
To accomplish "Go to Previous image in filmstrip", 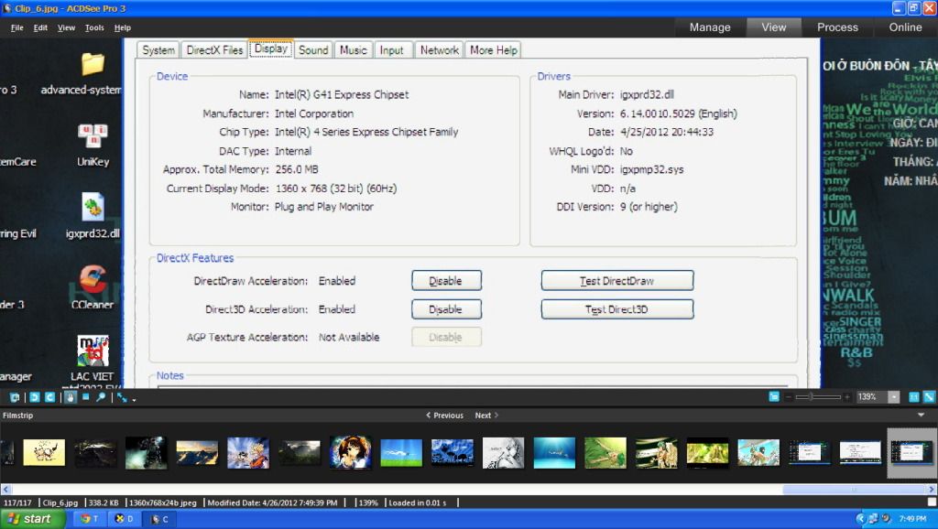I will [444, 416].
